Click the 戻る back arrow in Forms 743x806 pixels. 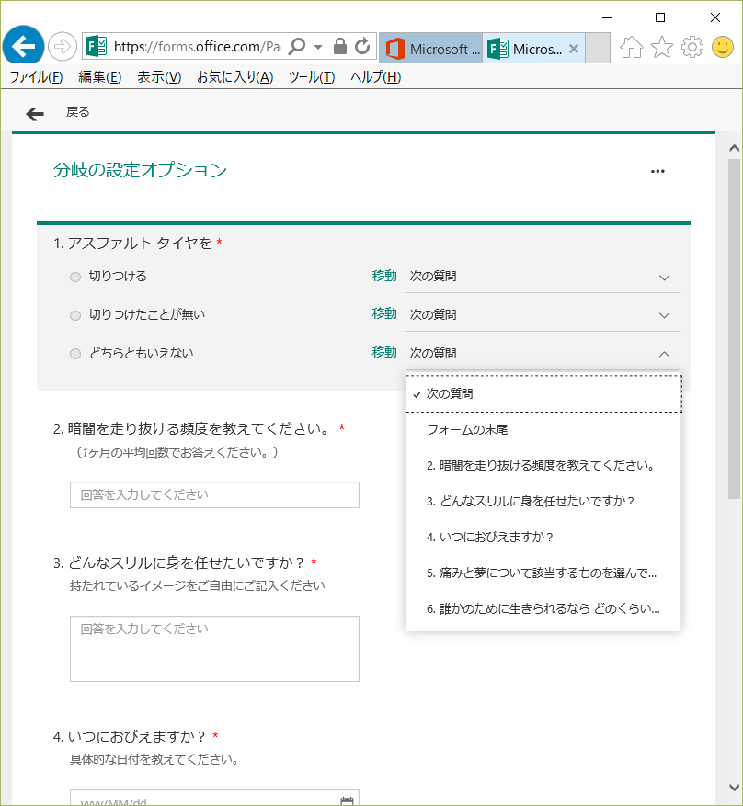35,113
